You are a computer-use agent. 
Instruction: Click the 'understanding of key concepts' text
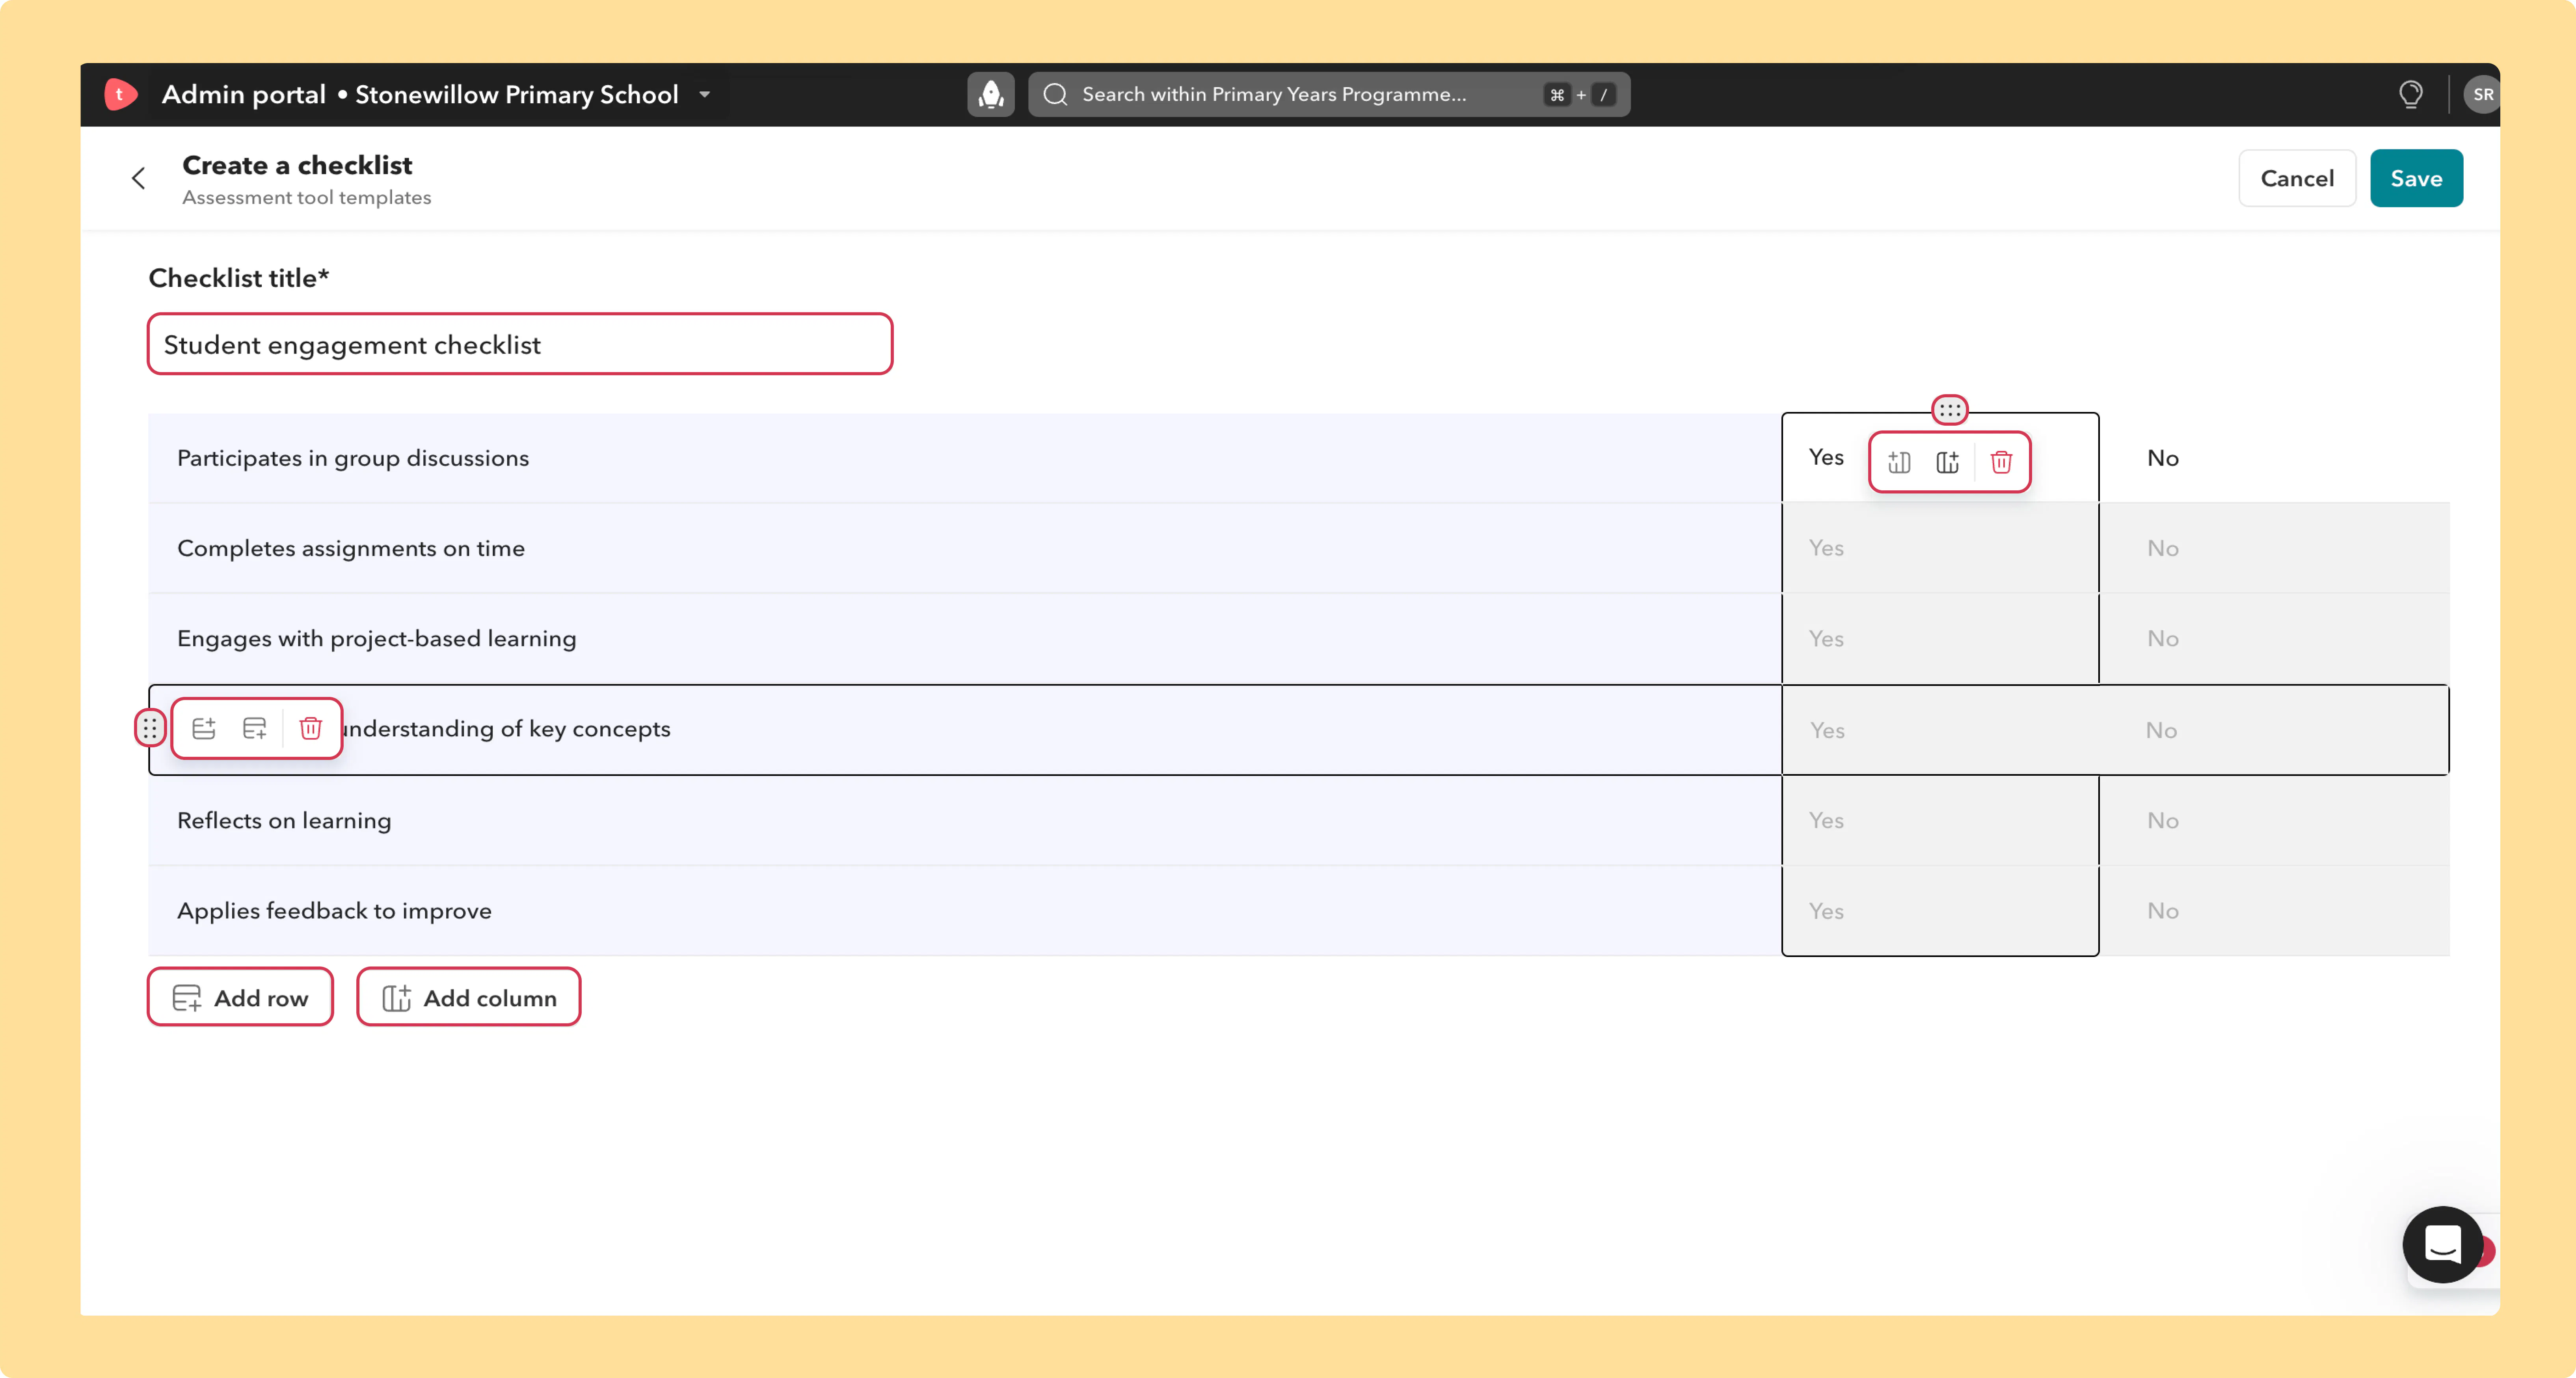[x=506, y=729]
